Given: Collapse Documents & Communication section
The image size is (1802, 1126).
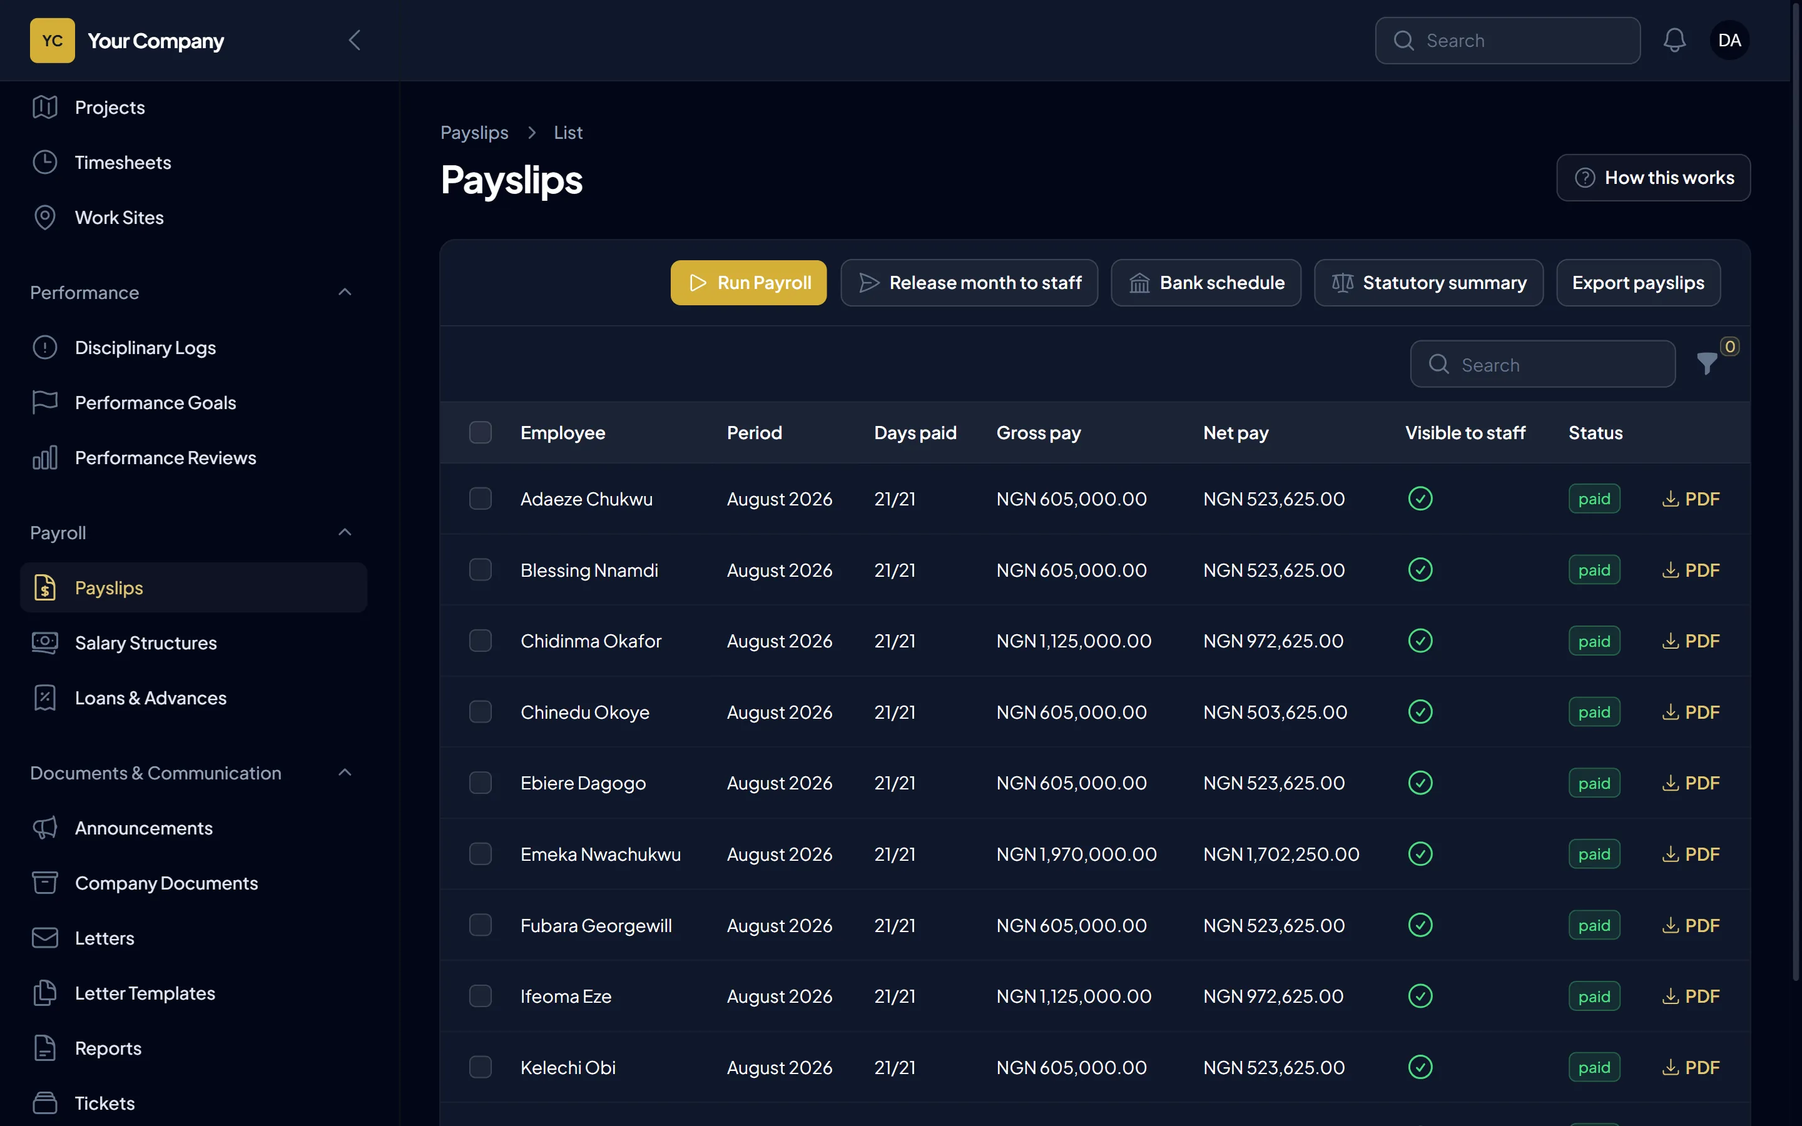Looking at the screenshot, I should pyautogui.click(x=344, y=773).
